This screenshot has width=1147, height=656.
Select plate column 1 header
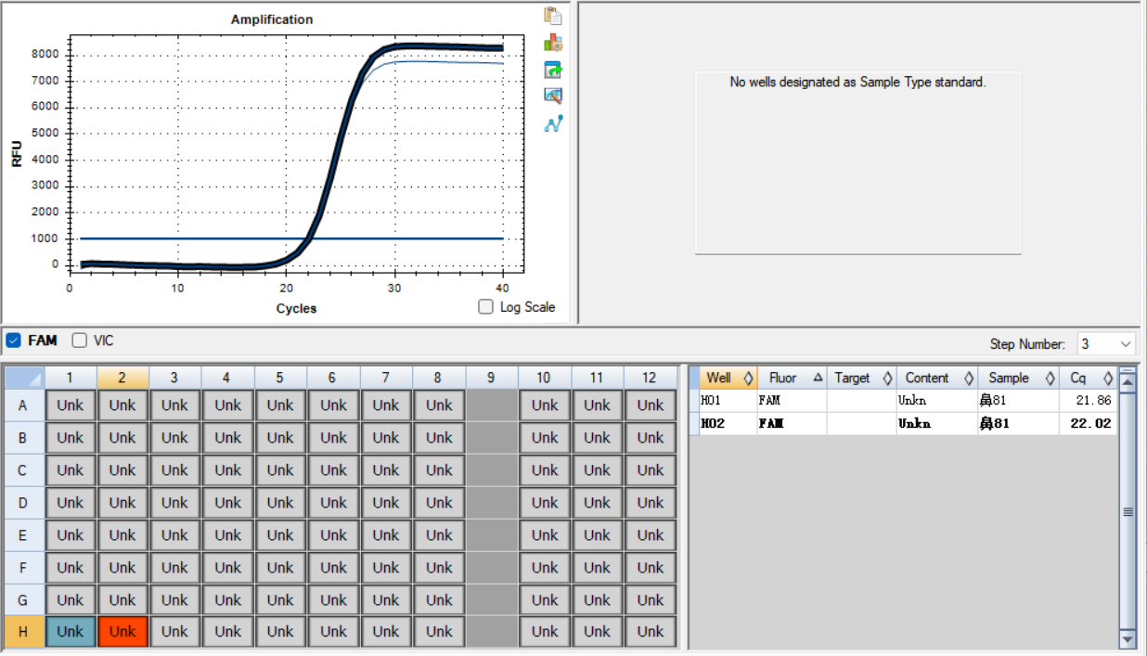click(x=70, y=378)
